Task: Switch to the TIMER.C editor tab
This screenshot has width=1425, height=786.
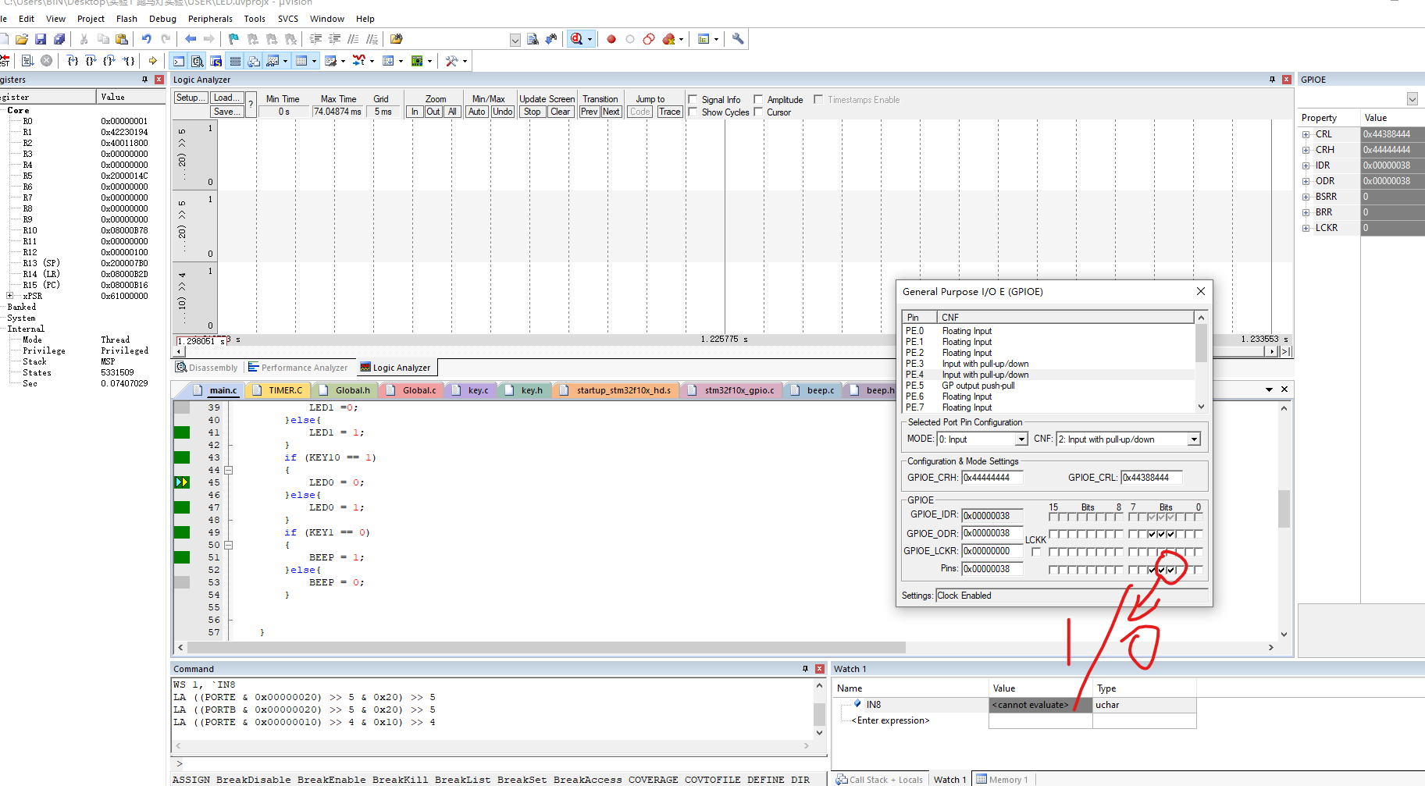Action: click(x=285, y=390)
